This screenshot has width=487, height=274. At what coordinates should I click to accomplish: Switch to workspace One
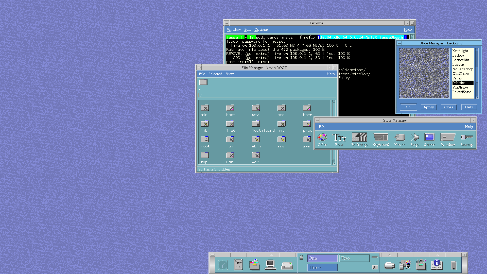click(x=322, y=258)
